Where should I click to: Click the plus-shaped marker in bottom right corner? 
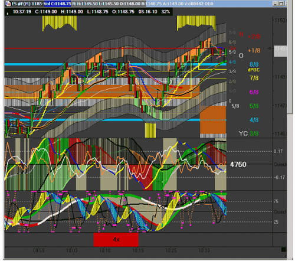coord(286,256)
